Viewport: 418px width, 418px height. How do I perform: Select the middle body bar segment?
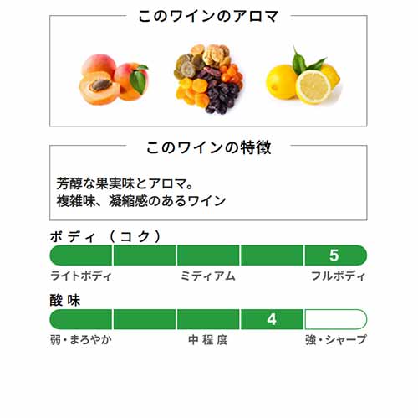pos(208,255)
